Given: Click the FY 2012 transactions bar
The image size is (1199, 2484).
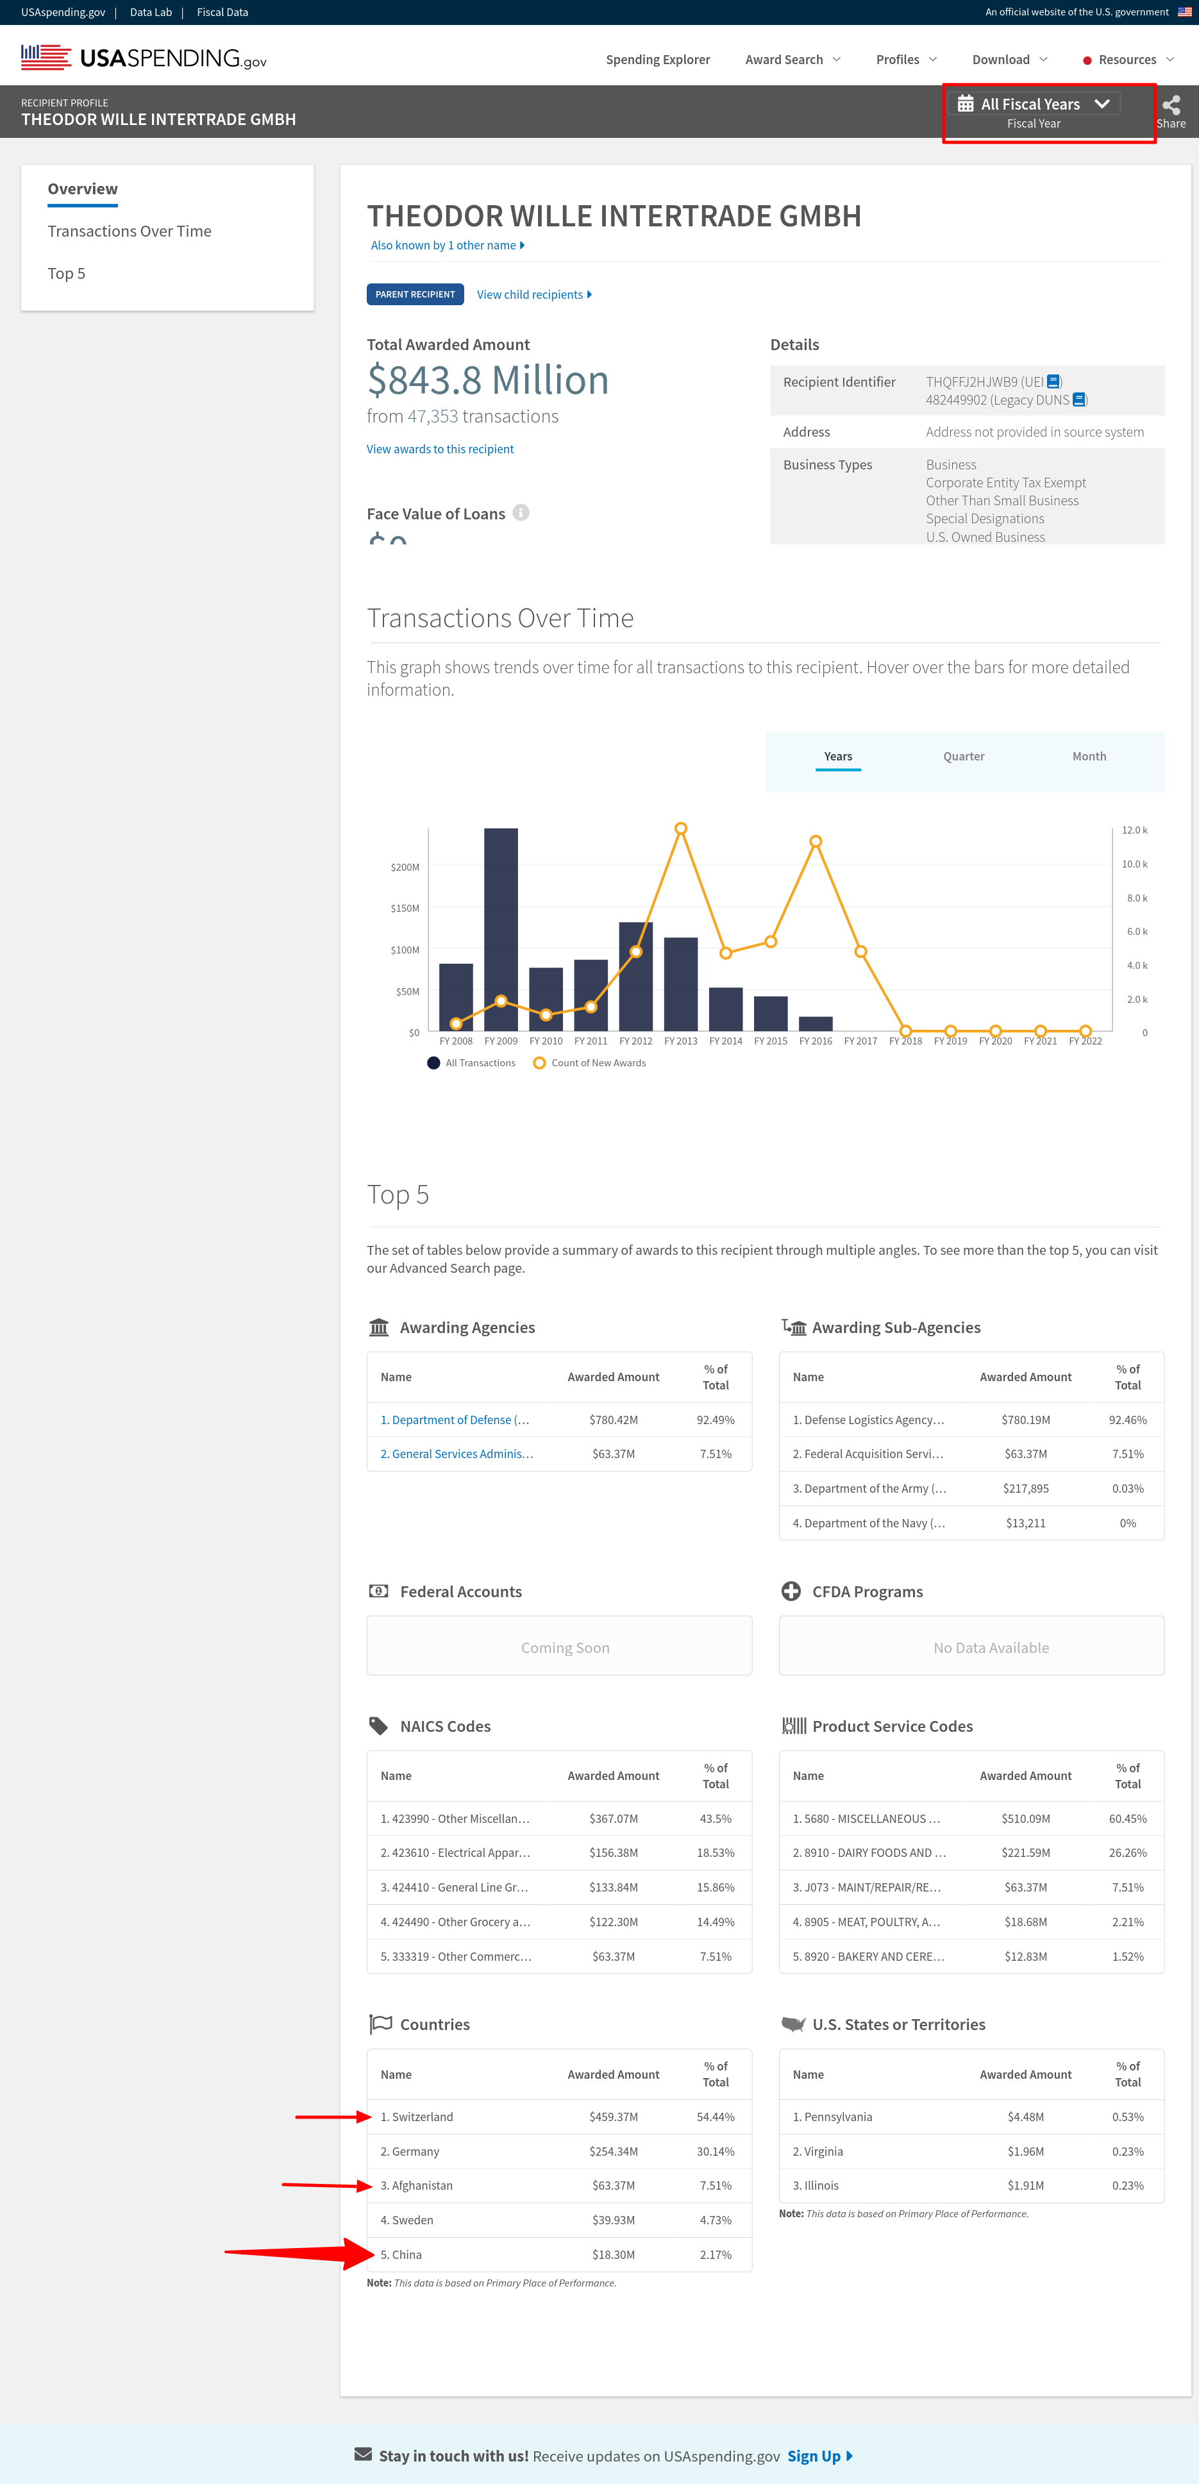Looking at the screenshot, I should tap(635, 977).
